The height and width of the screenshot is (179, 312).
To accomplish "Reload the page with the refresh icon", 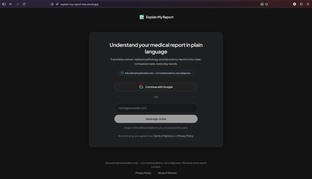I will point(24,4).
